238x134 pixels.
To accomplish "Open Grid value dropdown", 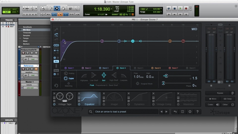I will pos(161,9).
